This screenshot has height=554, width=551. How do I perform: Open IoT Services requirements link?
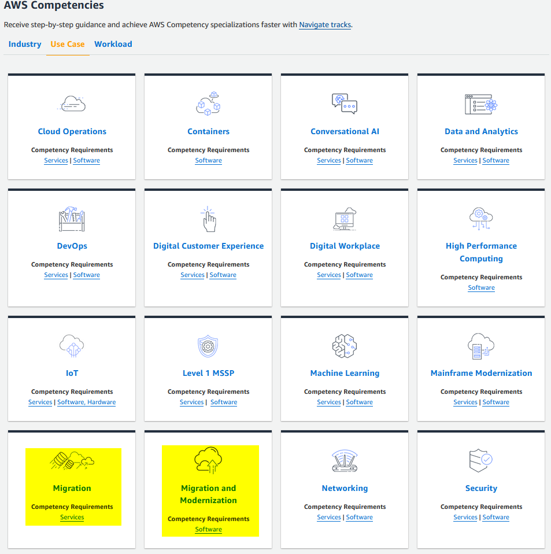40,402
